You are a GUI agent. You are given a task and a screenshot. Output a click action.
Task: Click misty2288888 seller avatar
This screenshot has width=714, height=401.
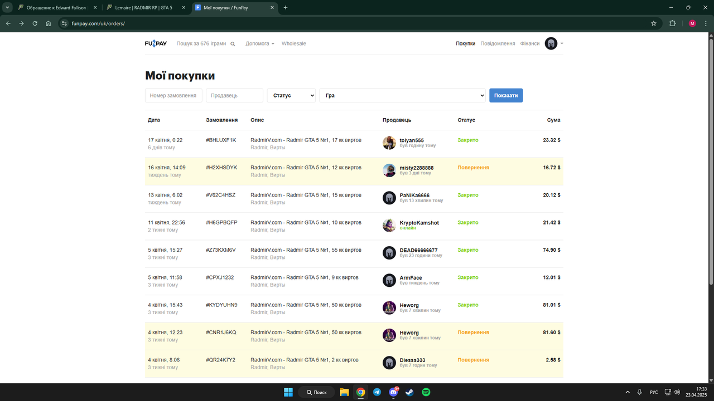coord(389,170)
